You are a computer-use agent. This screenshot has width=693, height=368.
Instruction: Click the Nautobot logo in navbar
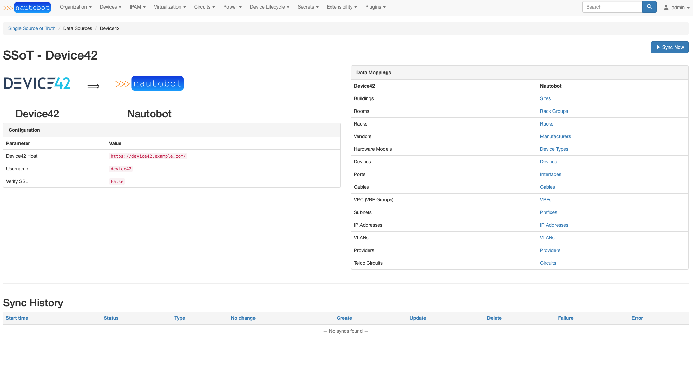pyautogui.click(x=27, y=7)
